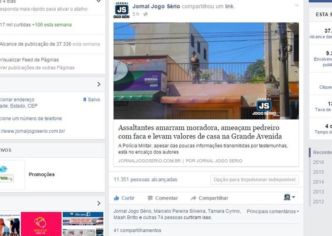Viewport: 332px width, 236px height.
Task: Open the post options chevron at top right
Action: [x=296, y=5]
